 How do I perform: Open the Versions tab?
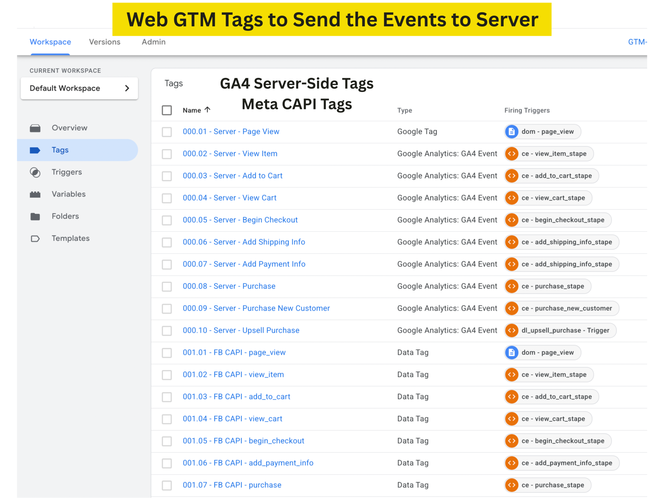tap(105, 42)
